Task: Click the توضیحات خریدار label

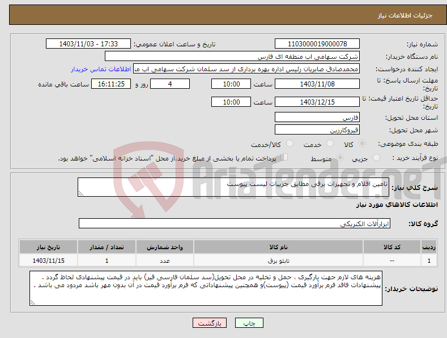Action: coord(411,289)
